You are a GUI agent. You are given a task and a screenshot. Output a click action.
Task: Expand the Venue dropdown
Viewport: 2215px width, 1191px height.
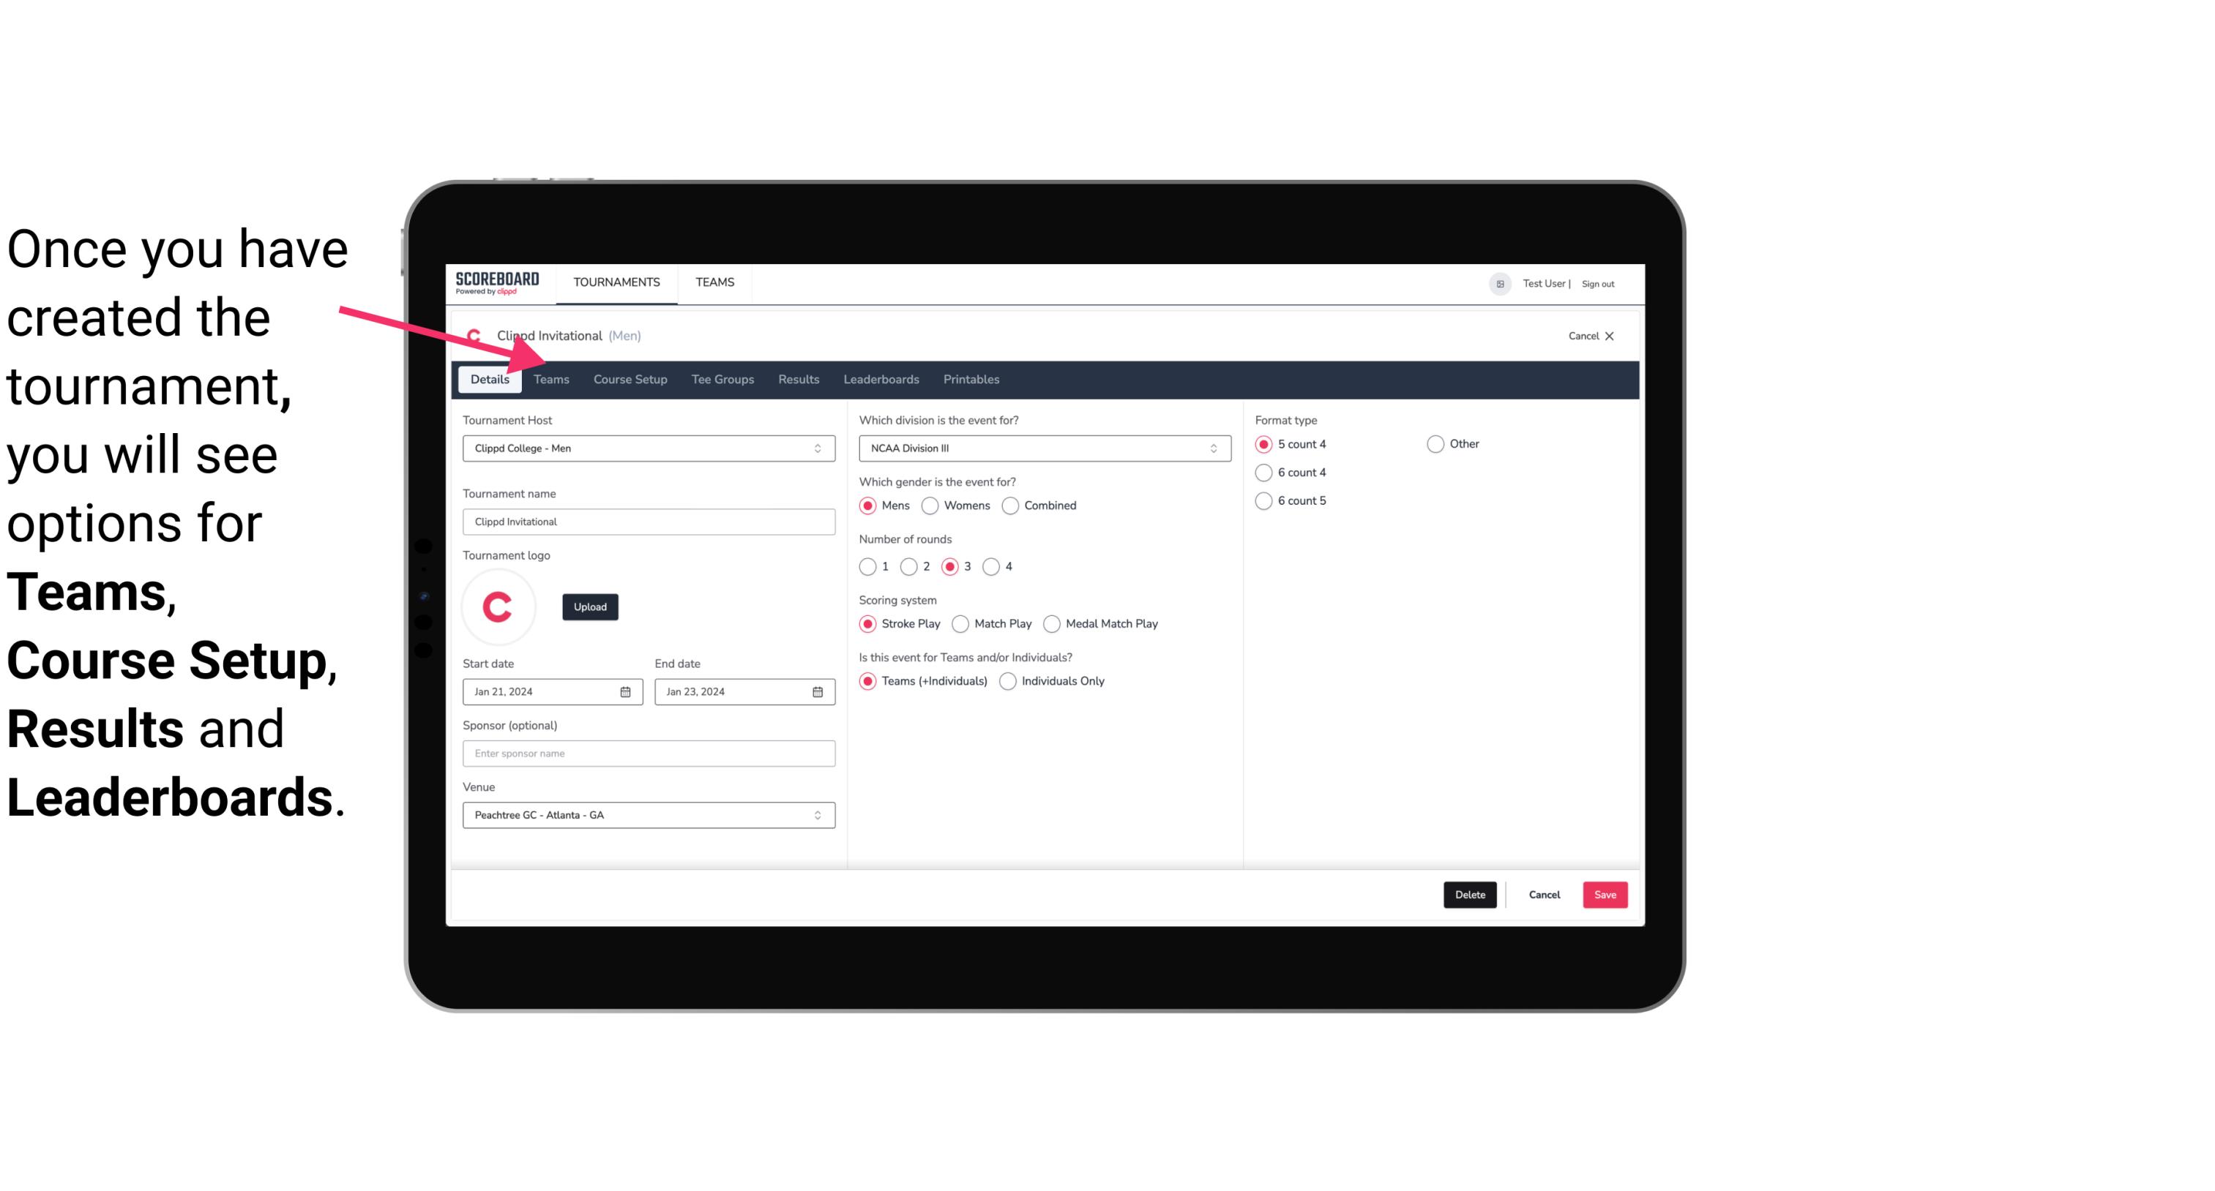818,814
